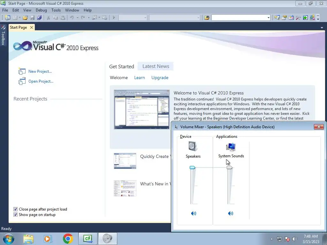Open the Learn section link
The image size is (327, 245).
pos(140,78)
